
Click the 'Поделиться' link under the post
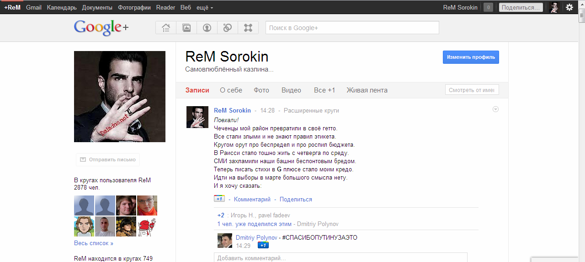pyautogui.click(x=296, y=200)
